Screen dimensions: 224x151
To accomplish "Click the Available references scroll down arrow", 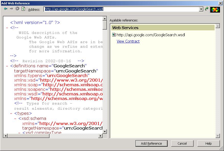I will [x=218, y=136].
